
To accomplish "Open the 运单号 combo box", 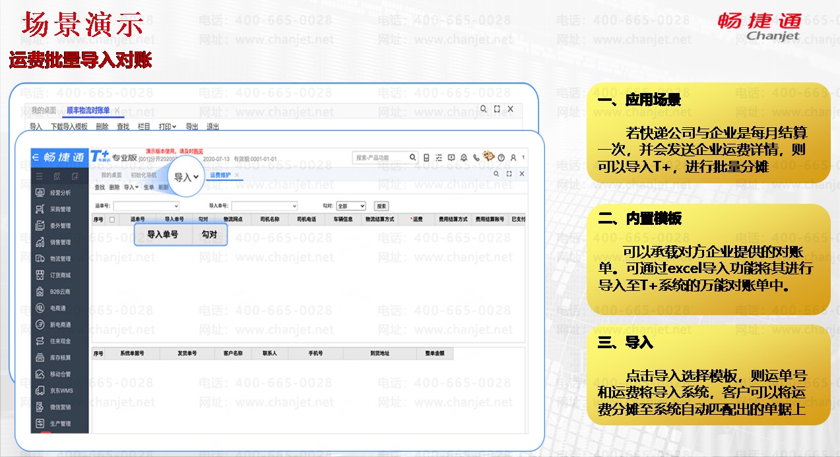I will (x=145, y=206).
